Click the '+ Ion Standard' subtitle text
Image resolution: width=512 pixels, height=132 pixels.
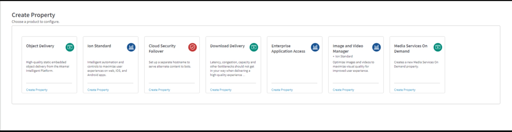tap(343, 56)
